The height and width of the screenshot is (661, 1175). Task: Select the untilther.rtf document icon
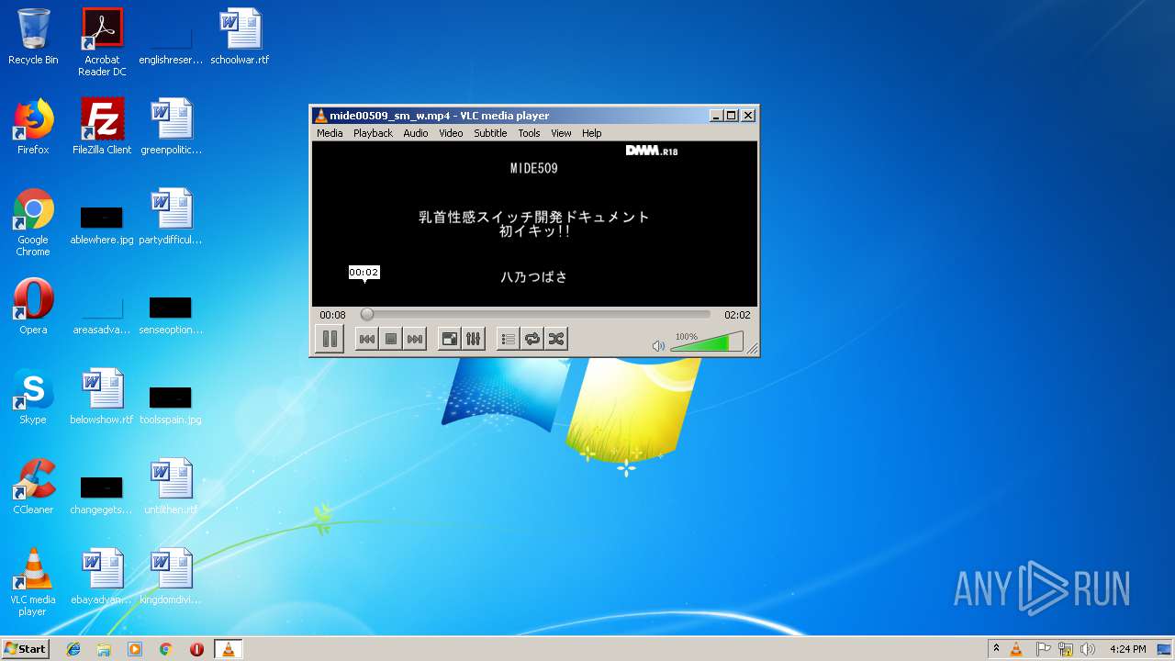171,487
